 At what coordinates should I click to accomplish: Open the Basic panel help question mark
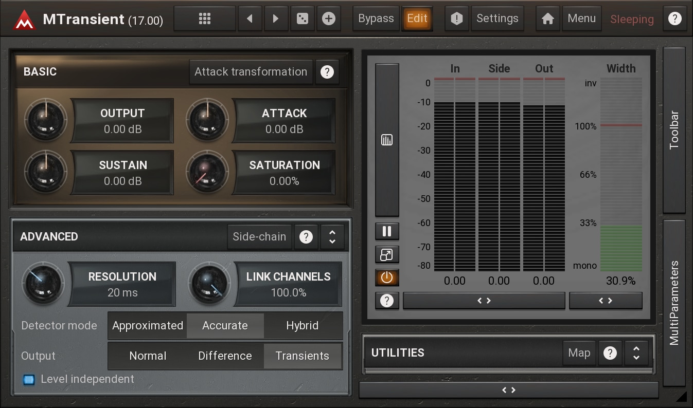tap(327, 72)
